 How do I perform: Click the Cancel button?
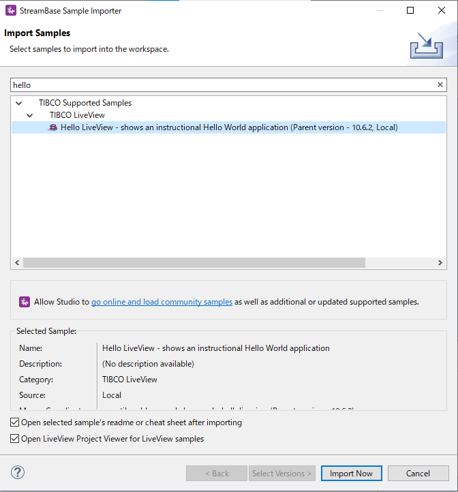point(418,473)
